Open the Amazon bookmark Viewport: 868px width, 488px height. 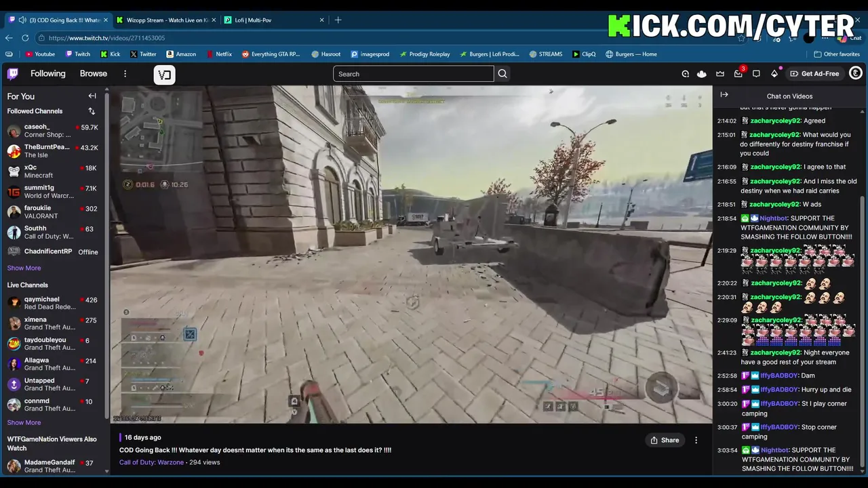tap(181, 54)
